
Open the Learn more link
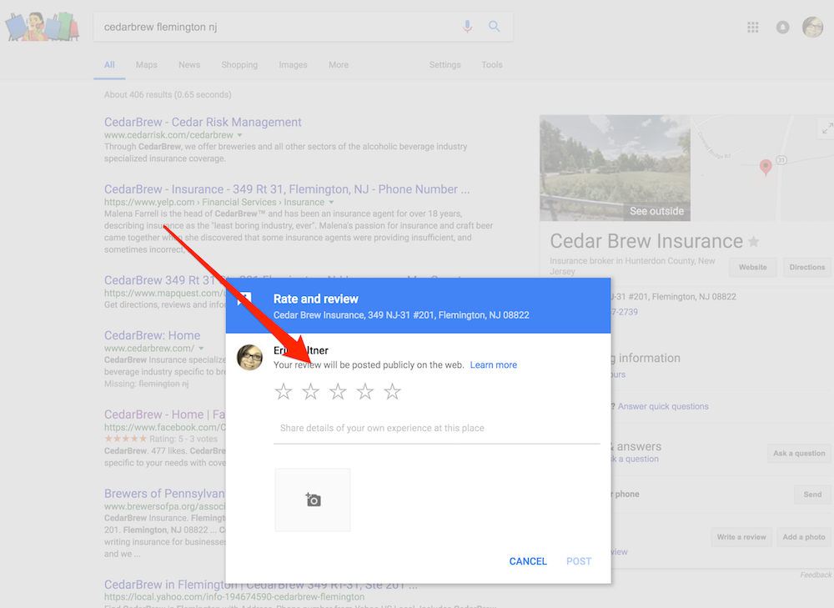coord(494,365)
